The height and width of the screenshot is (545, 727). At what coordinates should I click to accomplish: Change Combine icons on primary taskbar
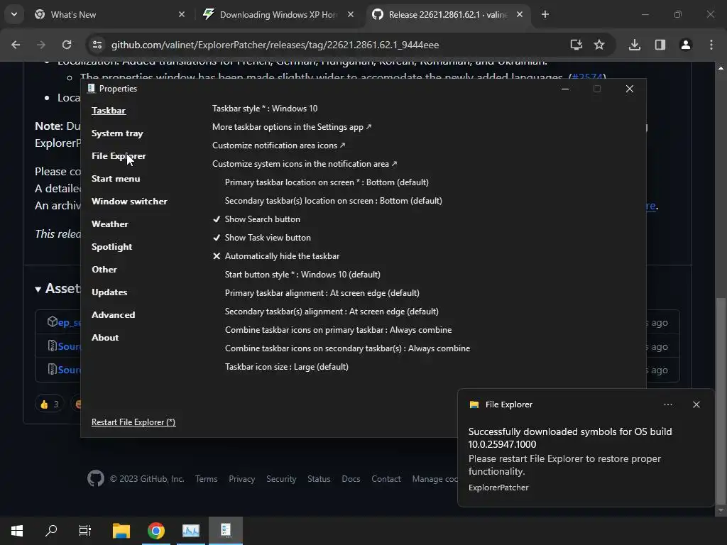coord(338,330)
